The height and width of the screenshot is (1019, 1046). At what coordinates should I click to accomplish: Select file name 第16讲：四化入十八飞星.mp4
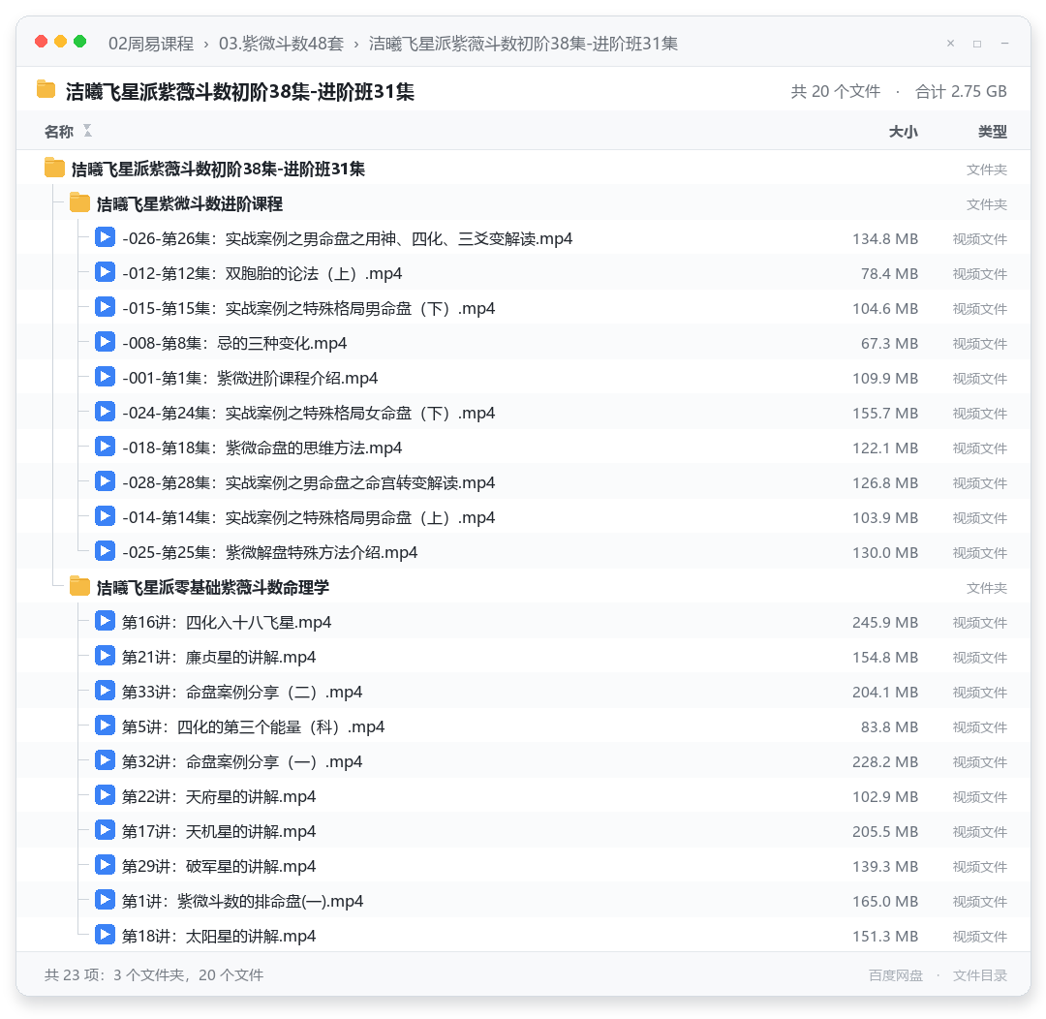pyautogui.click(x=226, y=622)
